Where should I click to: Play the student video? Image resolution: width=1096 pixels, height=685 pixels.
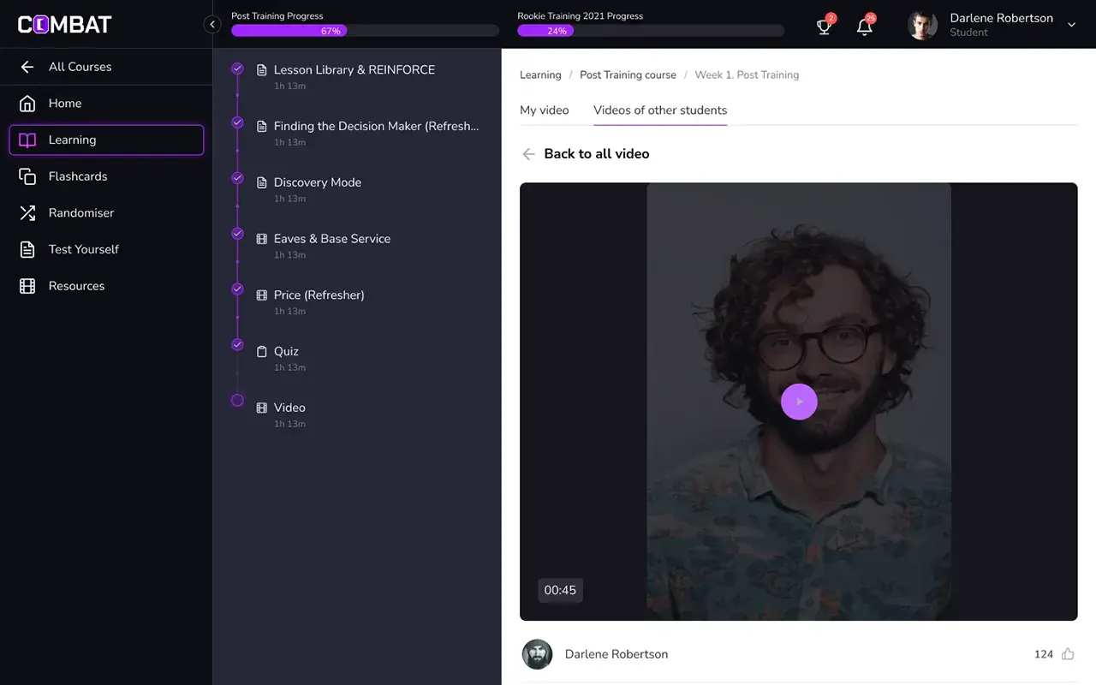[799, 402]
